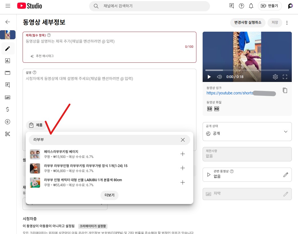Click the video preview progress bar
This screenshot has height=234, width=298.
pyautogui.click(x=247, y=70)
